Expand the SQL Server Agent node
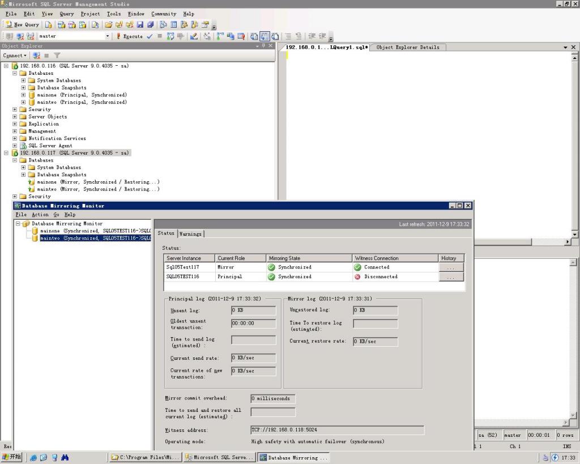The image size is (580, 464). click(15, 146)
